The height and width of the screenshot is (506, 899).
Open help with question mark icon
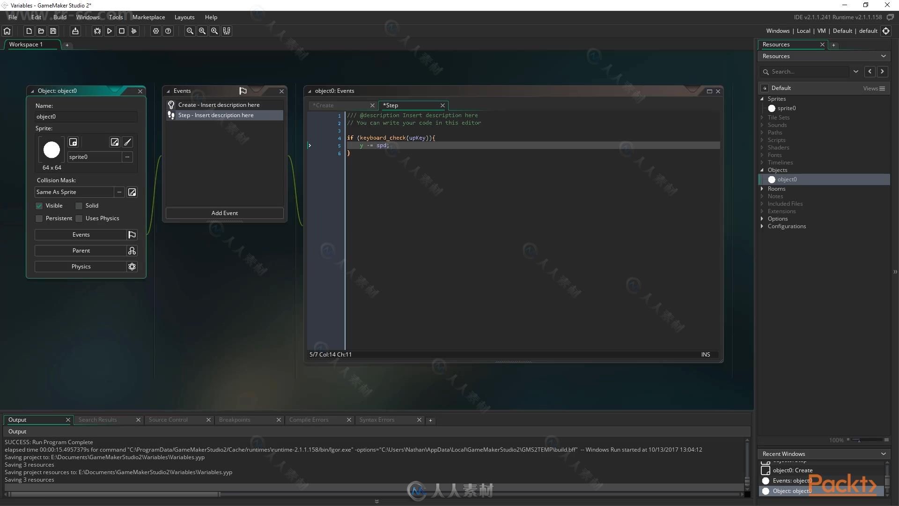coord(168,31)
